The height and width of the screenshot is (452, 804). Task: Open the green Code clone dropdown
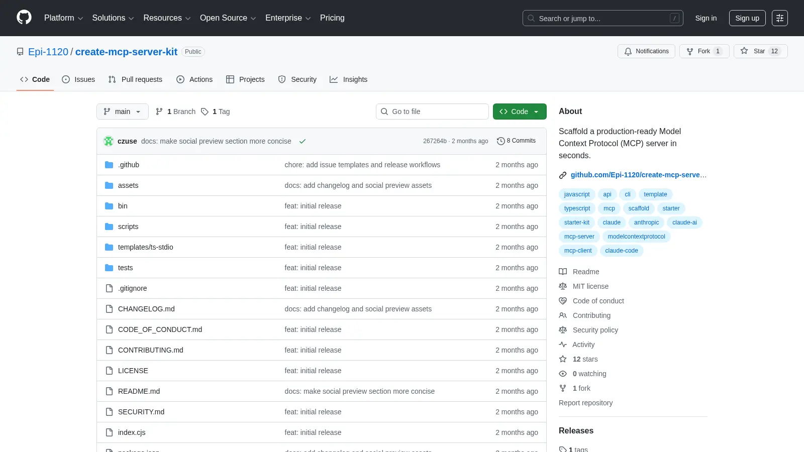tap(520, 111)
